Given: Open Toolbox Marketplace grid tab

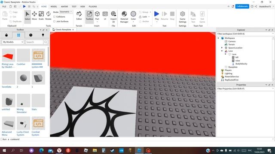Looking at the screenshot, I should pyautogui.click(x=18, y=35).
